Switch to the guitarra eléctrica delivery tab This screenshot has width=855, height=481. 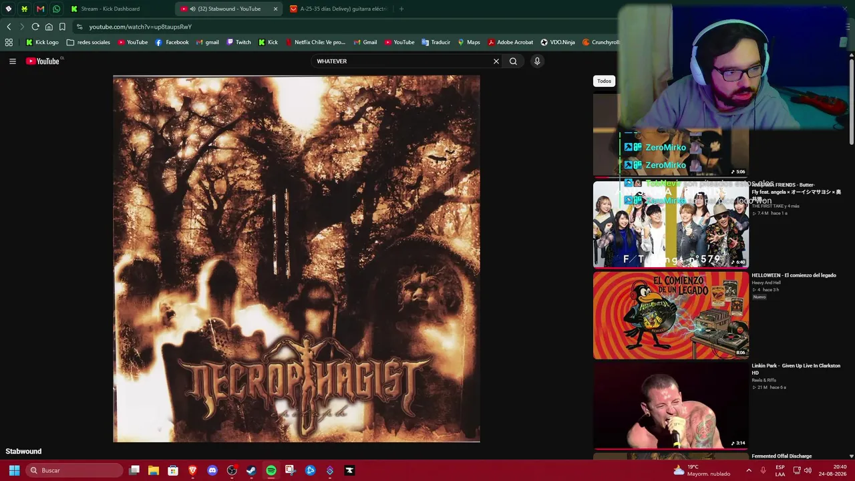click(x=339, y=9)
